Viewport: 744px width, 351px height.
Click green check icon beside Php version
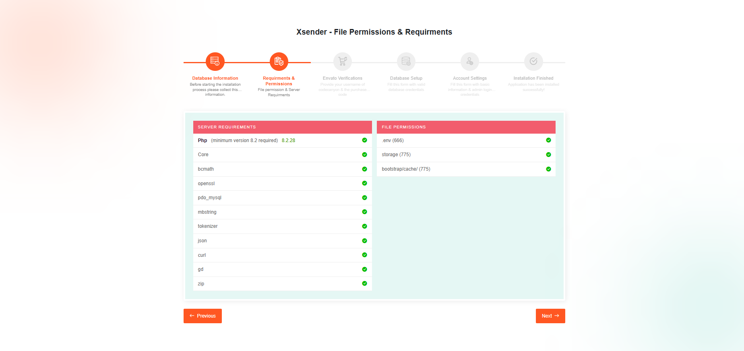pyautogui.click(x=364, y=140)
